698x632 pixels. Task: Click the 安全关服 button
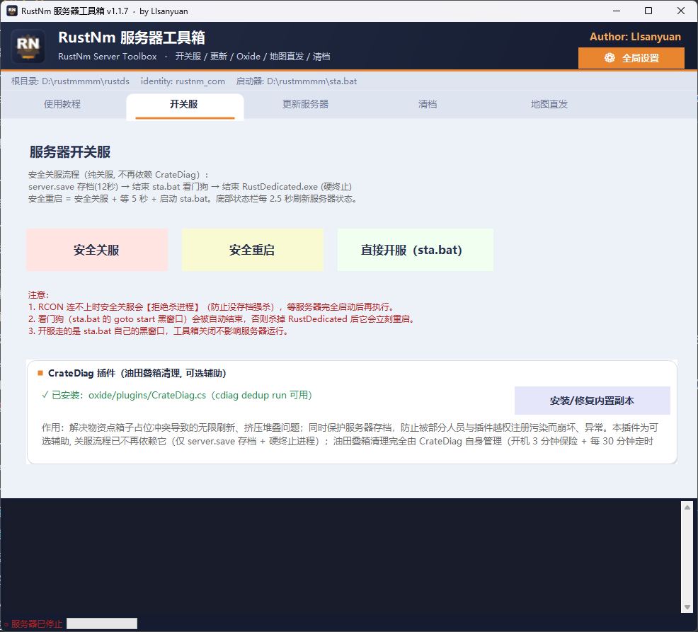tap(96, 250)
